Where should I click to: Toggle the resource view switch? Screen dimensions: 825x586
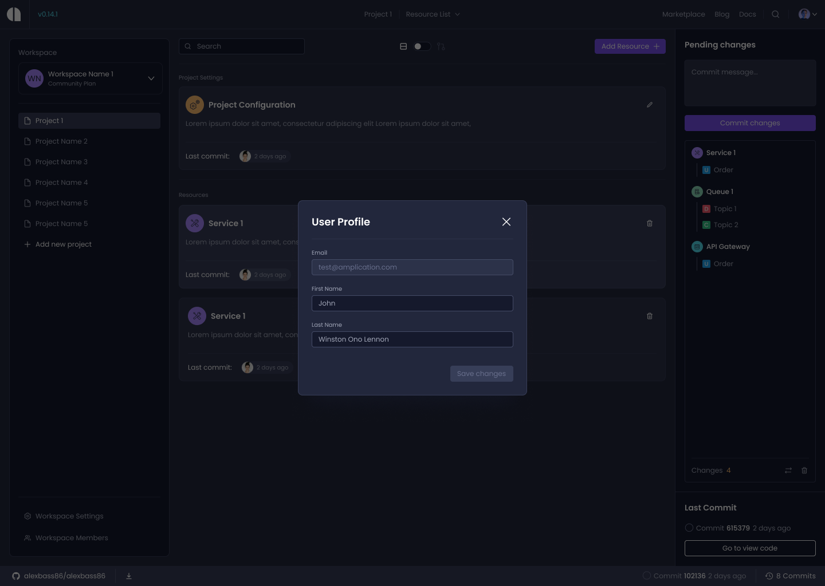(422, 46)
